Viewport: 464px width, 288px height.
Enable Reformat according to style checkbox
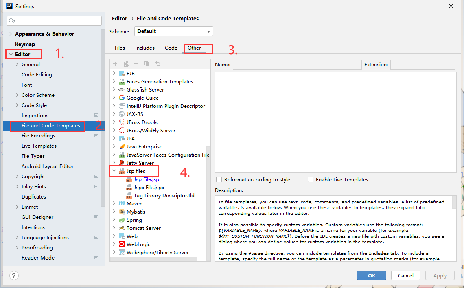pos(219,179)
